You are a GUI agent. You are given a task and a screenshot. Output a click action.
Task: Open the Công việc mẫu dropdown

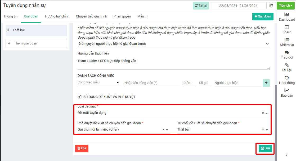118,83
